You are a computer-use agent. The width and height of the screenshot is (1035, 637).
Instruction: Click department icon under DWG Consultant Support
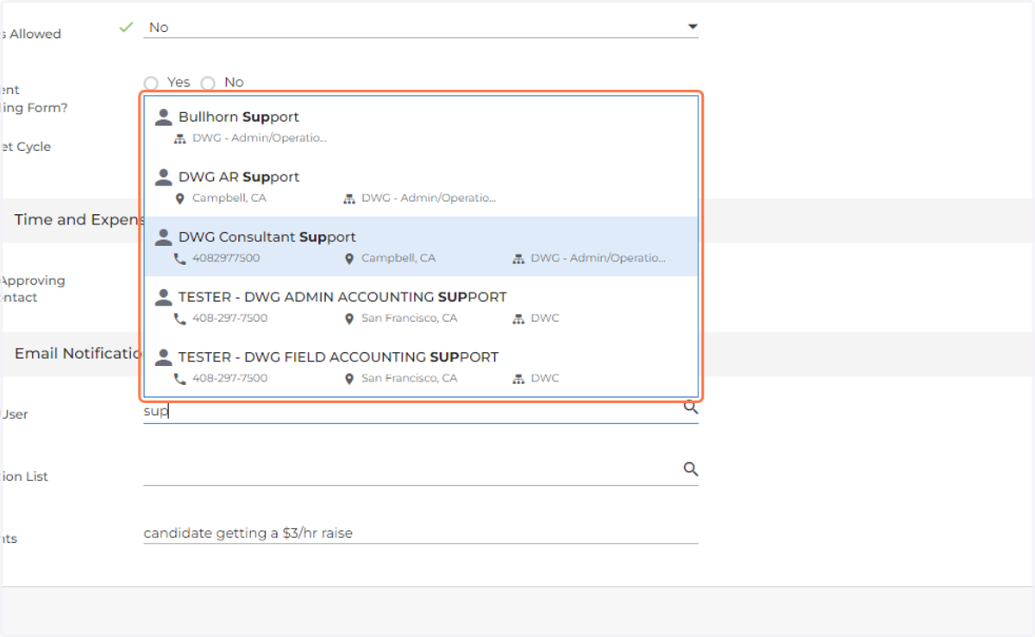(518, 258)
